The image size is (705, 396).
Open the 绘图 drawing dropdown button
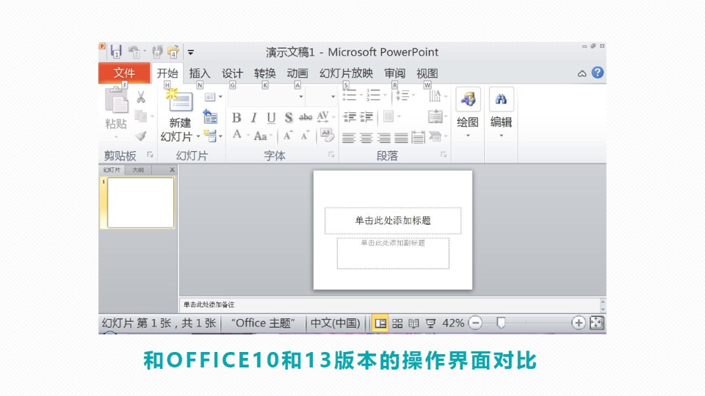point(468,113)
